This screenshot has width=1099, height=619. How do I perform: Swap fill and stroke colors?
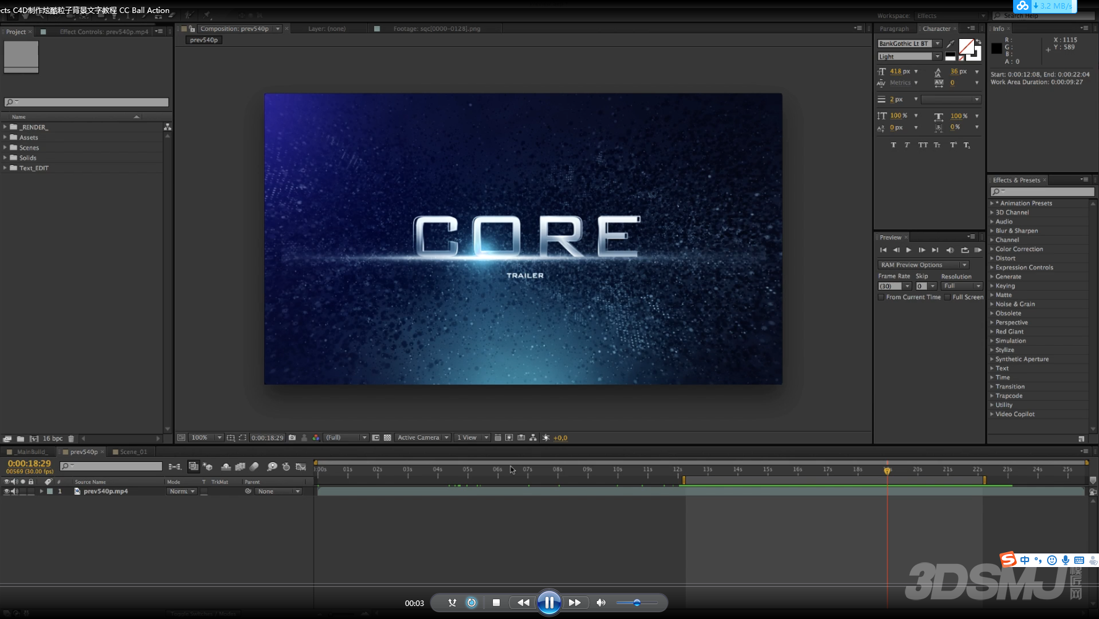[978, 42]
